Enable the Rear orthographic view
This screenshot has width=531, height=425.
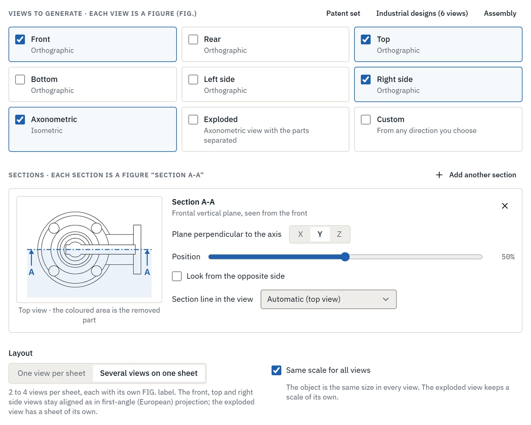[x=193, y=39]
